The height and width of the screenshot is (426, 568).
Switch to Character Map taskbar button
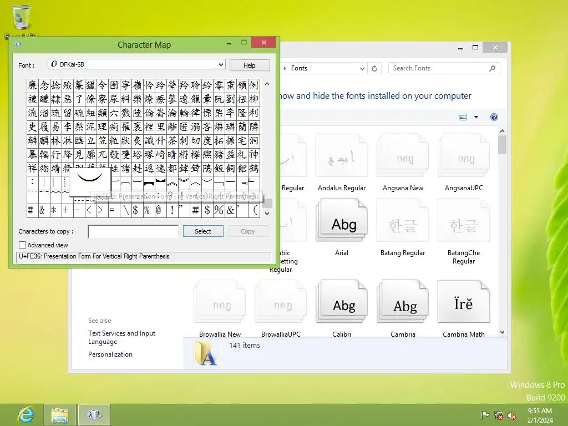(94, 415)
